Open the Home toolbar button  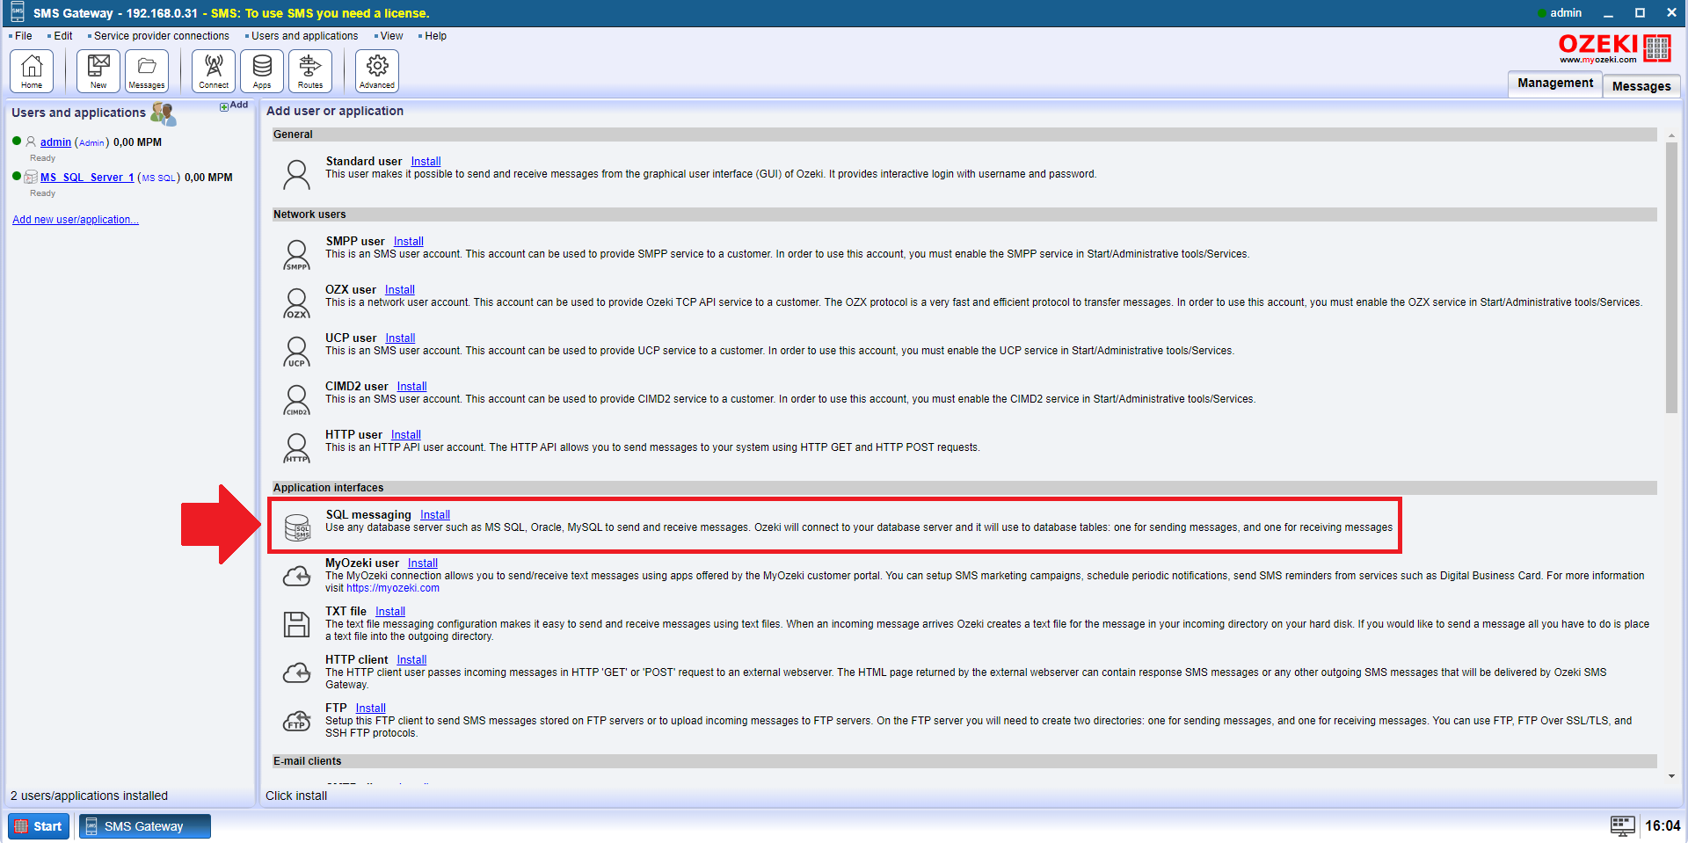(x=32, y=70)
